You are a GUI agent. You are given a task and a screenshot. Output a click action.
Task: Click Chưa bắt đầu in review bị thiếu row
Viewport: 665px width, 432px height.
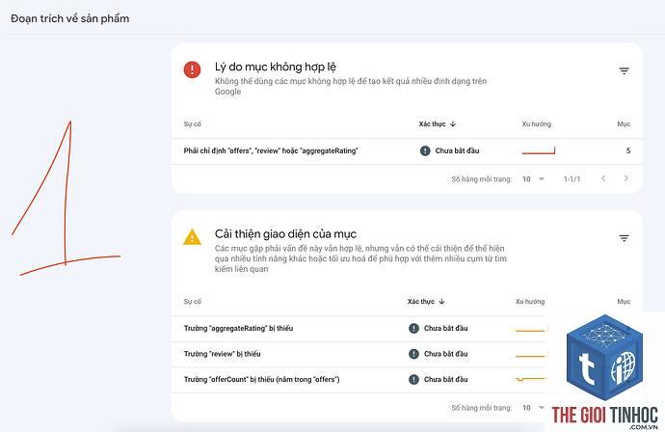tap(445, 354)
